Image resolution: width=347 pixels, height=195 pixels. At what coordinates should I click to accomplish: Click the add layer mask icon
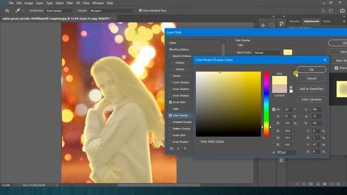311,184
